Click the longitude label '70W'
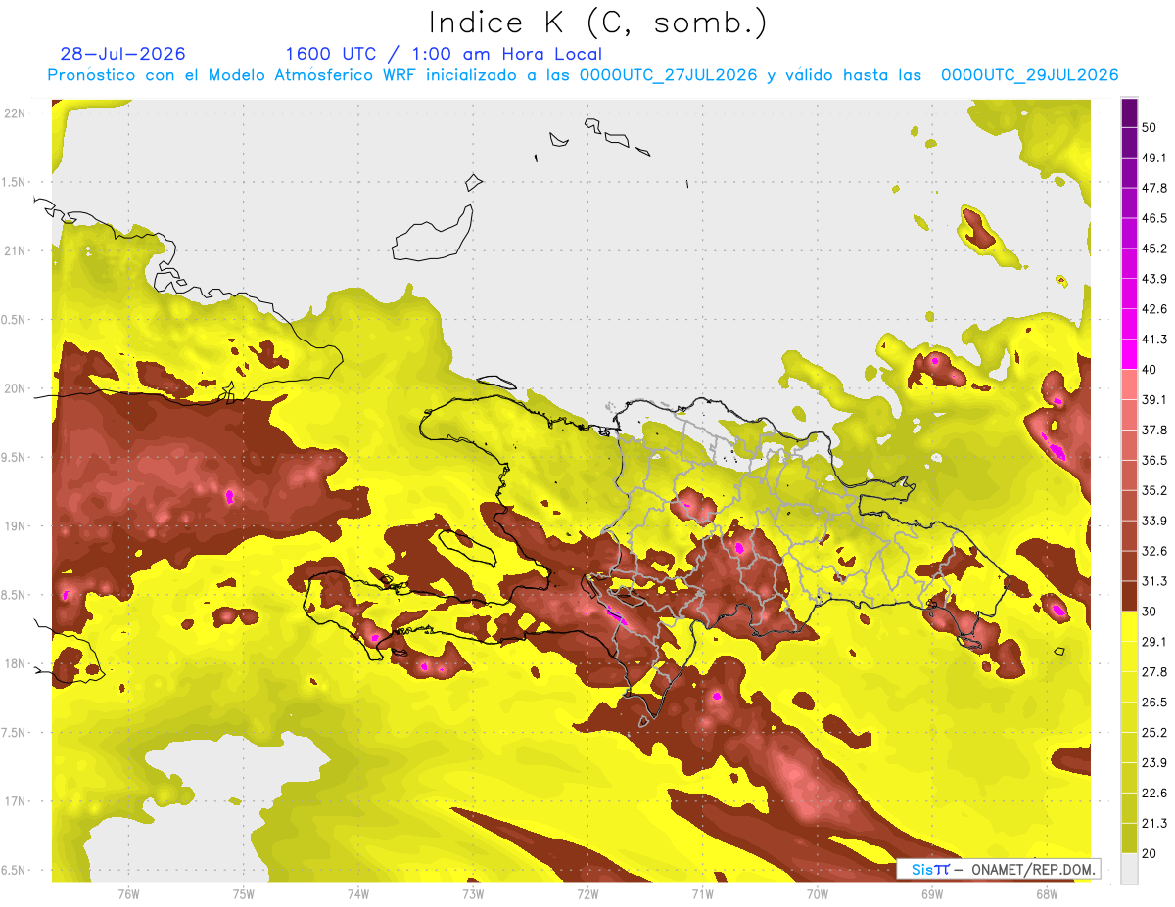The width and height of the screenshot is (1175, 907). coord(818,893)
